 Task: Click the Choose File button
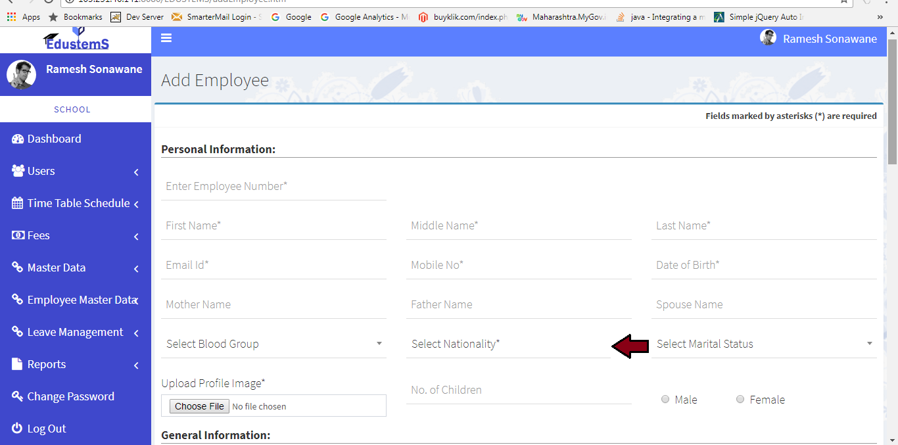(199, 406)
